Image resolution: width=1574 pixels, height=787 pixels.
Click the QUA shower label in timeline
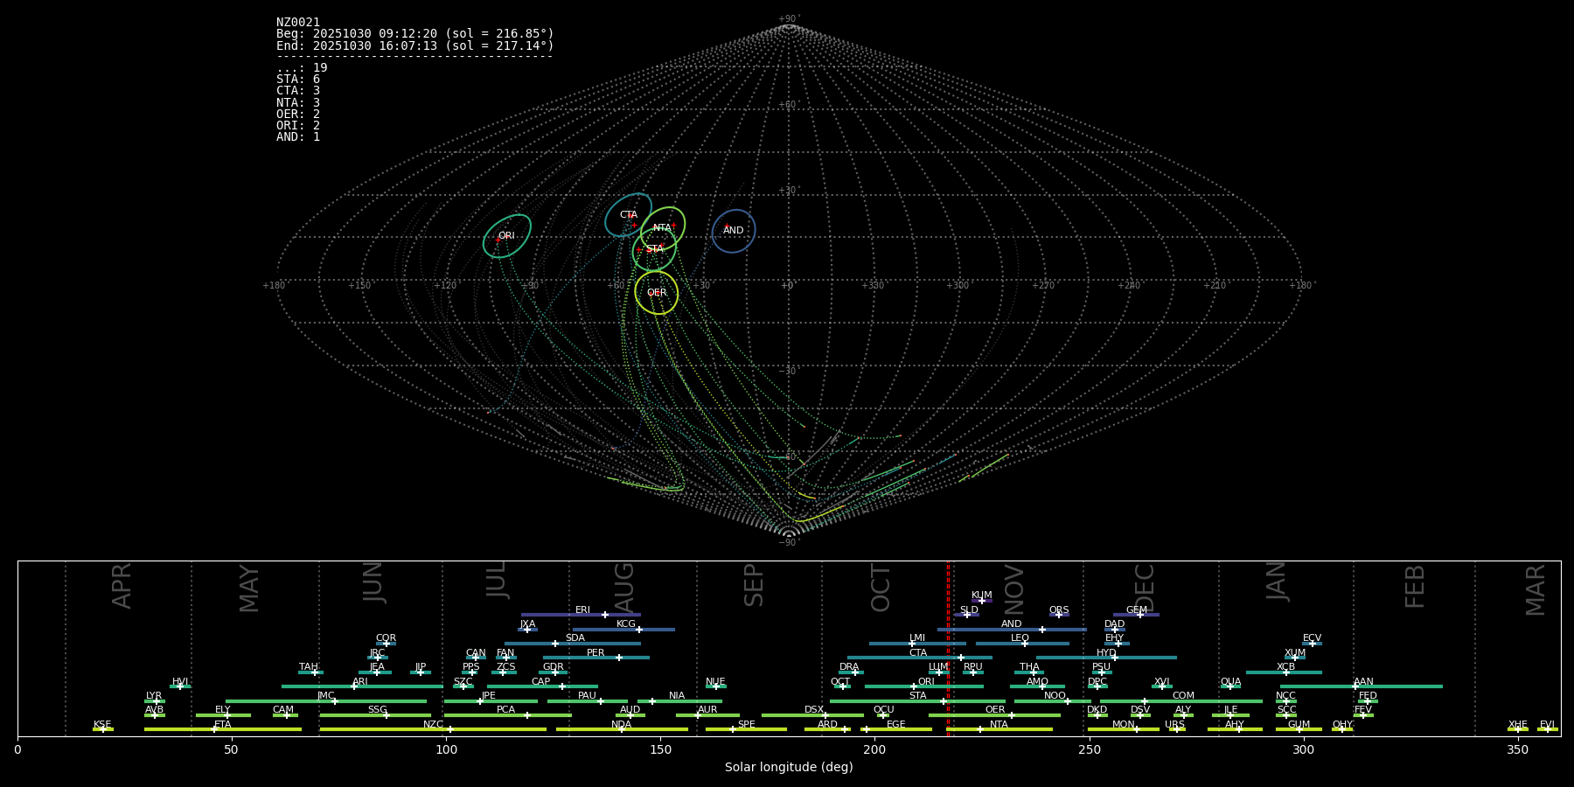click(1230, 682)
